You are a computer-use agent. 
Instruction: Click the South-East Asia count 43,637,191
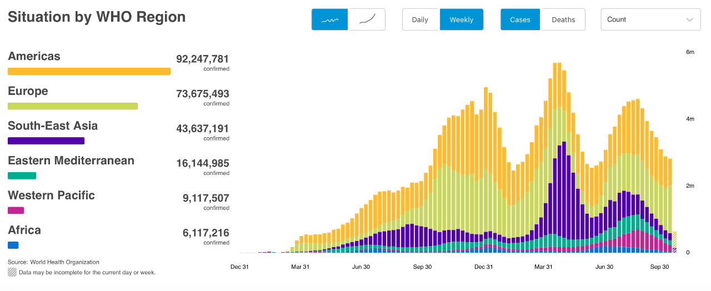point(203,128)
